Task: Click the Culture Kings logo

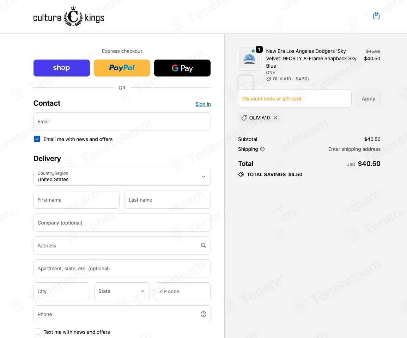Action: tap(69, 16)
